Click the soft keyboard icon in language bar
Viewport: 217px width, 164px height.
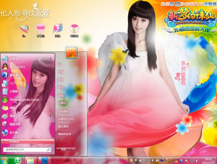(149, 160)
